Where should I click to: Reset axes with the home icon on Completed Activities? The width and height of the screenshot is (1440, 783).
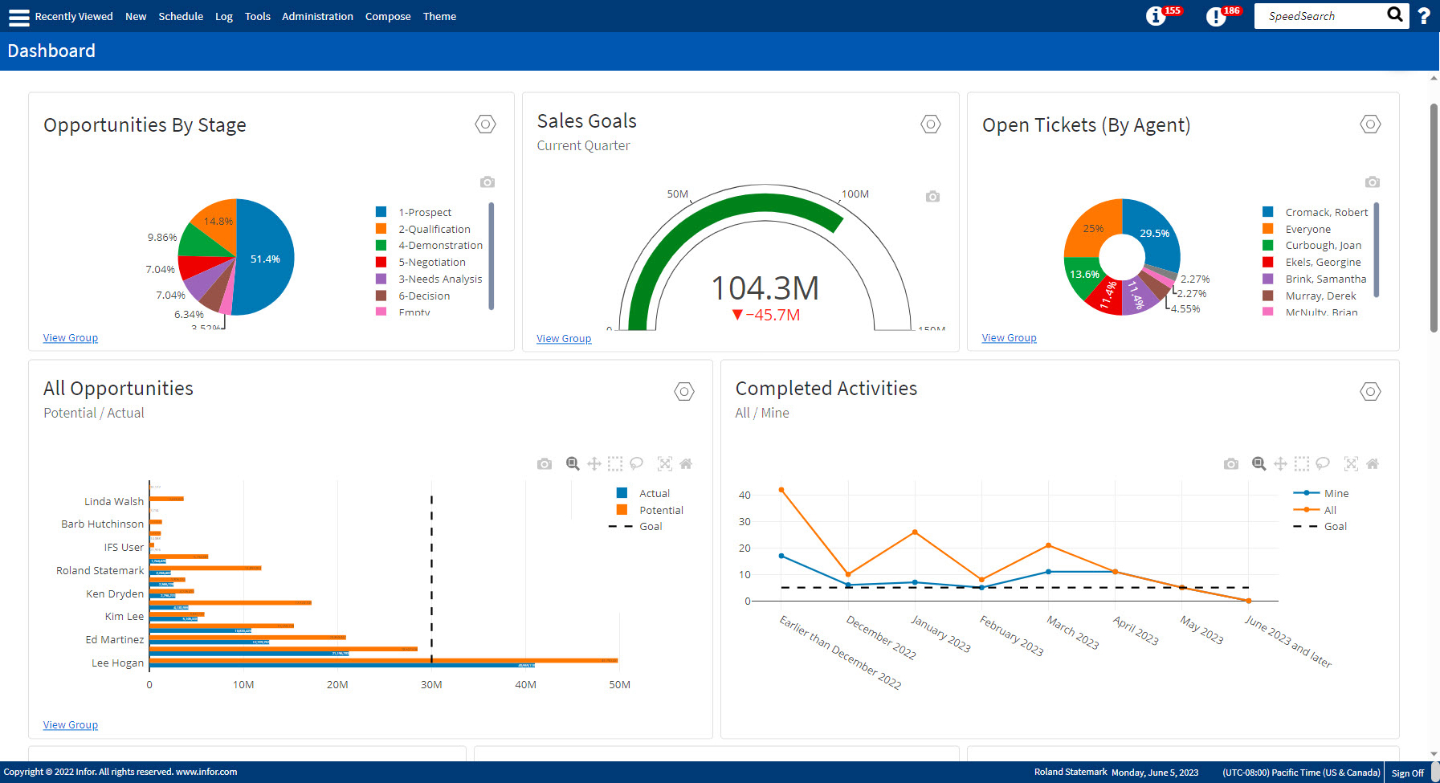click(1373, 463)
